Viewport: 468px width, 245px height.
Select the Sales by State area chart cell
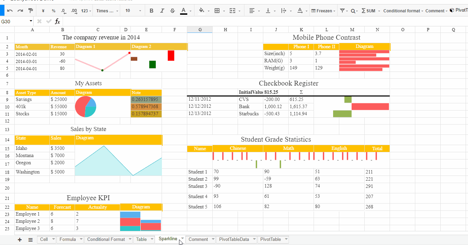click(x=118, y=160)
